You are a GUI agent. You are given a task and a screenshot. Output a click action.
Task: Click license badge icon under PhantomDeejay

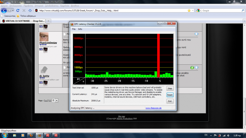(46, 50)
